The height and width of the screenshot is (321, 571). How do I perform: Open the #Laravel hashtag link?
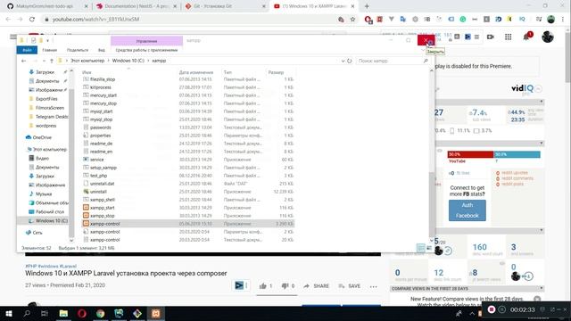click(x=68, y=266)
